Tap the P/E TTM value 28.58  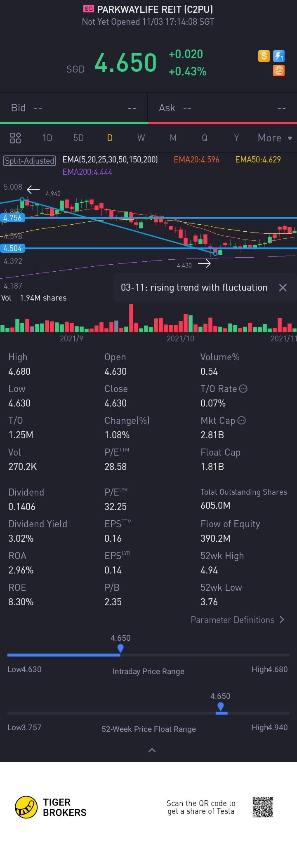[x=115, y=467]
